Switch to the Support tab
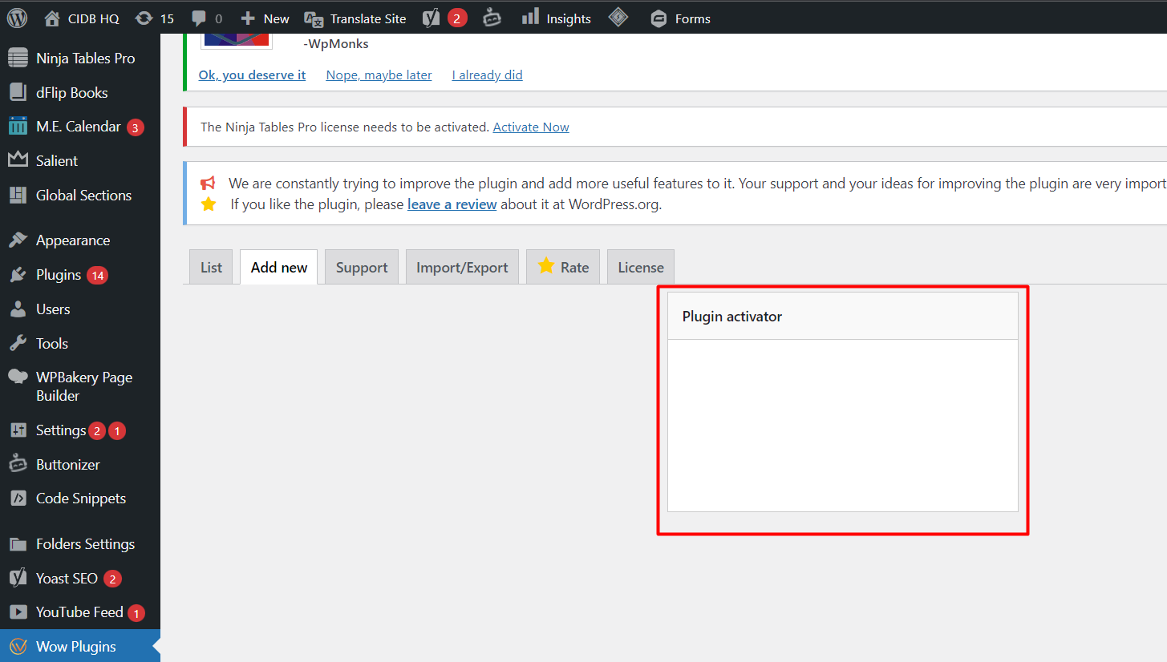 [362, 267]
